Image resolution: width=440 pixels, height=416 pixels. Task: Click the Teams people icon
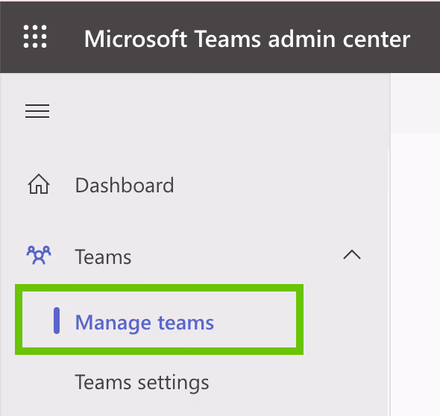coord(39,255)
